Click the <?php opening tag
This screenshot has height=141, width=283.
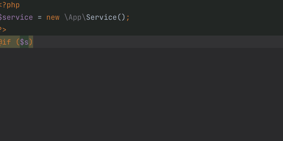pyautogui.click(x=9, y=5)
